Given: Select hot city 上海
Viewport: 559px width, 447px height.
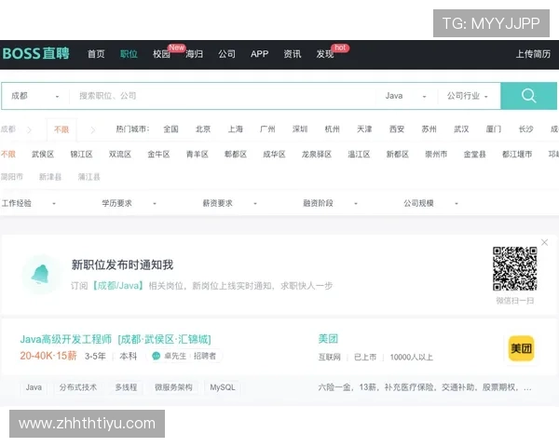Looking at the screenshot, I should (236, 129).
